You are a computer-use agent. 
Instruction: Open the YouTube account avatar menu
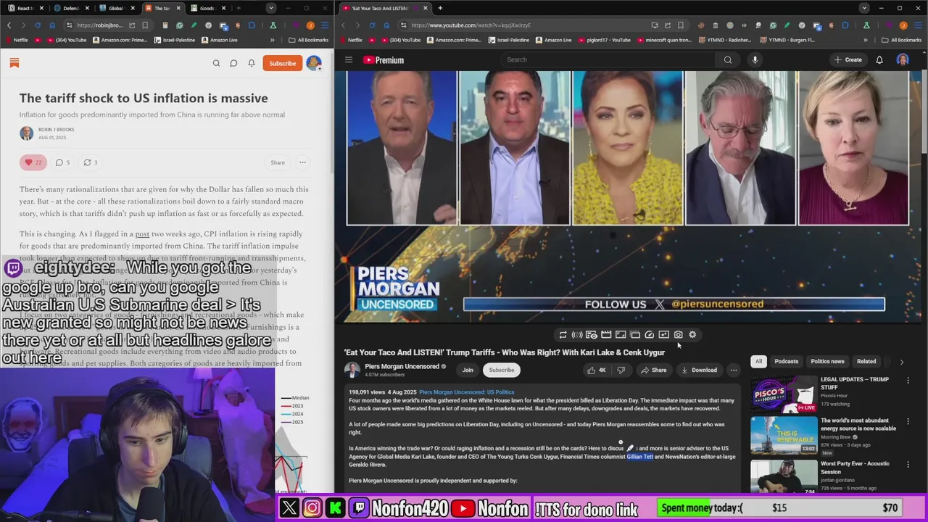pyautogui.click(x=903, y=60)
